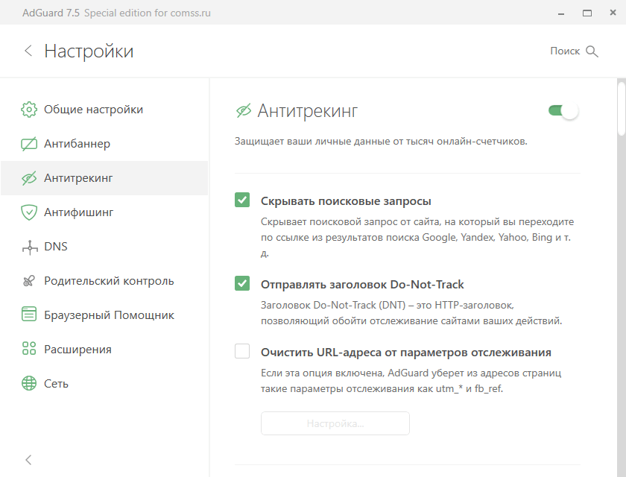This screenshot has width=626, height=477.
Task: Click the Антифишинг shield icon
Action: coord(29,212)
